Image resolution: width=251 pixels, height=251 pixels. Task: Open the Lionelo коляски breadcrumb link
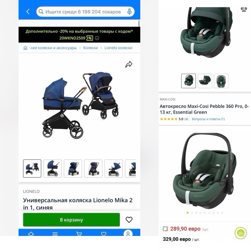[x=118, y=48]
